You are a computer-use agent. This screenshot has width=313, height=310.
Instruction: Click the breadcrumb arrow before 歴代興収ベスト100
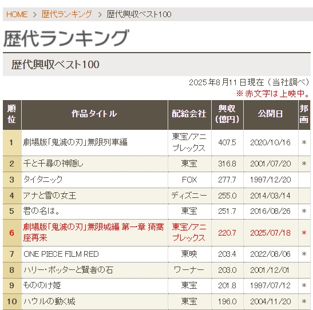(100, 14)
